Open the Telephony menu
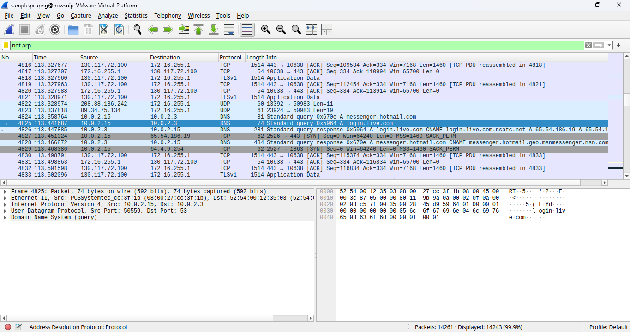Screen dimensions: 630x332 168,16
